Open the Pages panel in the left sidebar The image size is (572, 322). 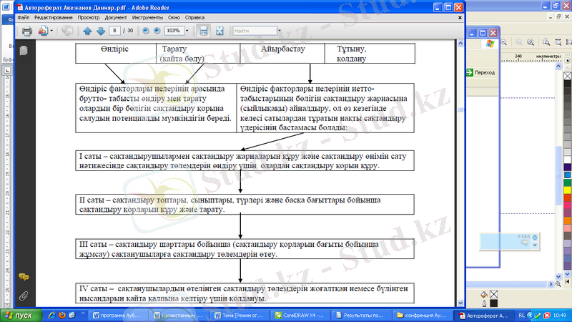coord(24,50)
